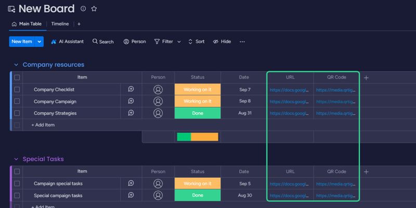The image size is (416, 208).
Task: Click Aug 31 date cell
Action: [x=244, y=113]
